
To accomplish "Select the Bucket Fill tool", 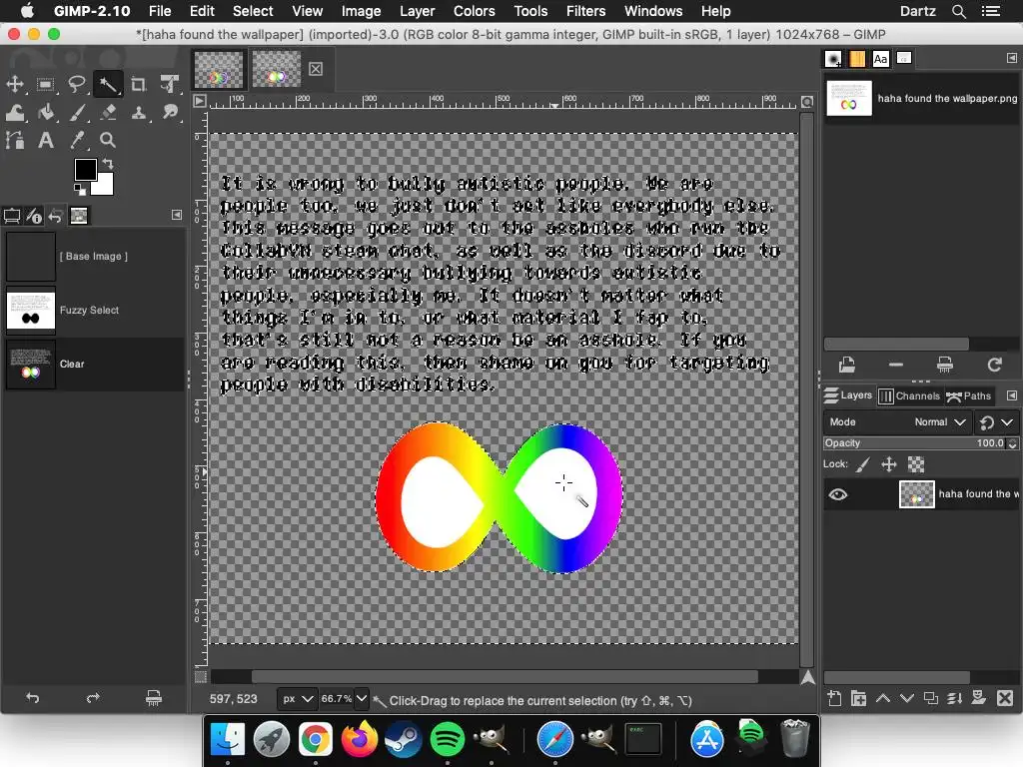I will (x=45, y=112).
